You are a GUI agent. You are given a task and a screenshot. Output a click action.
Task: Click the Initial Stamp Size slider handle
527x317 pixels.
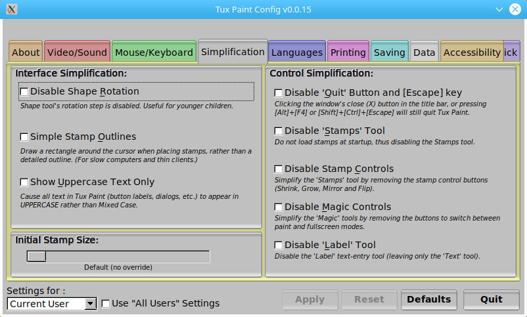pyautogui.click(x=37, y=257)
